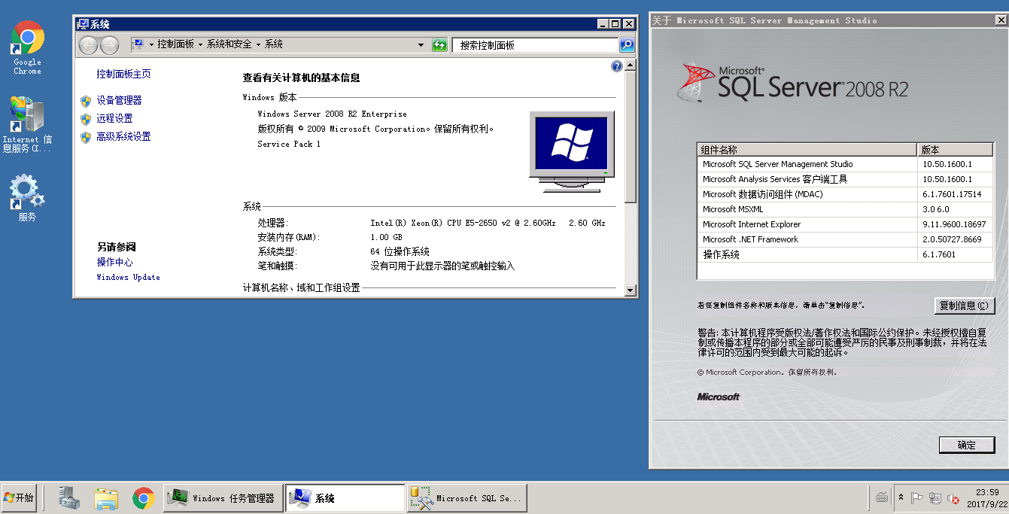Open the Action Center flag tray icon
Screen dimensions: 1009x514
coord(917,498)
